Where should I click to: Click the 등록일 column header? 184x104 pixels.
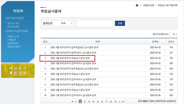tap(155, 42)
